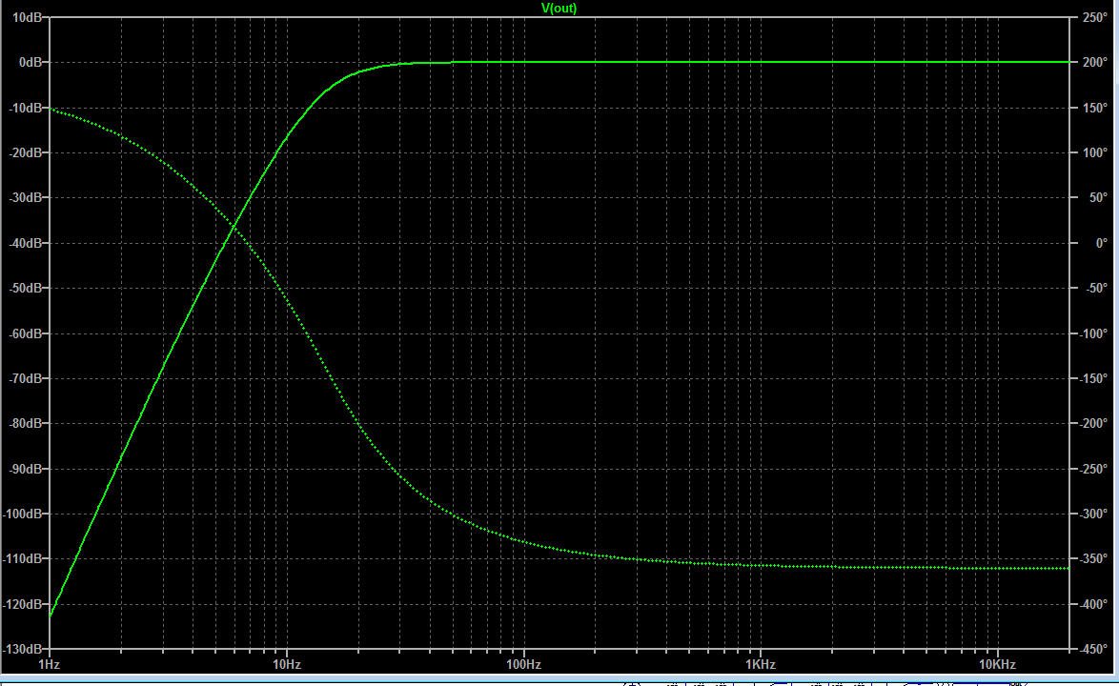The image size is (1119, 686).
Task: Click the 200° phase axis label
Action: pos(1095,63)
